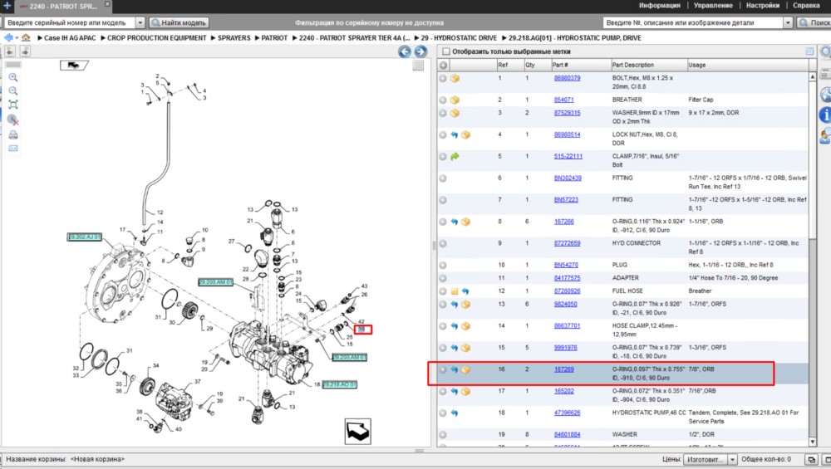Click the blue arrow for HYDROSTATIC PUMP row
The image size is (831, 469).
455,413
